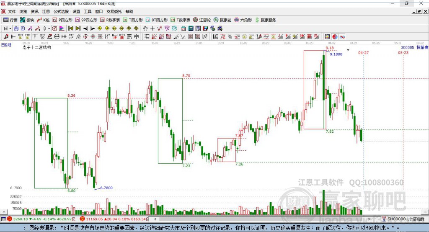Open the 浏览 menu
The height and width of the screenshot is (232, 429).
[x=23, y=11]
